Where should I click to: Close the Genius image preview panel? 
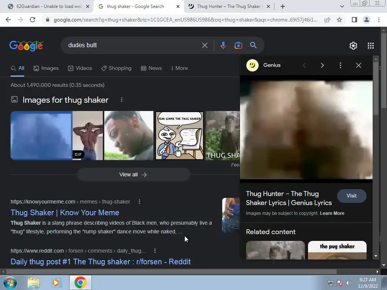359,65
